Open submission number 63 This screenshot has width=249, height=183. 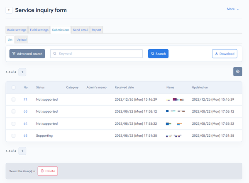pos(25,136)
